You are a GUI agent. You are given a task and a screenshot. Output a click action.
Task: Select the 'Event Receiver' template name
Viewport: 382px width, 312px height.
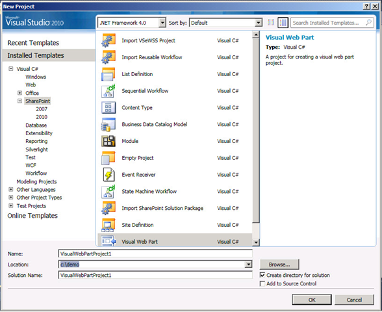coord(138,175)
